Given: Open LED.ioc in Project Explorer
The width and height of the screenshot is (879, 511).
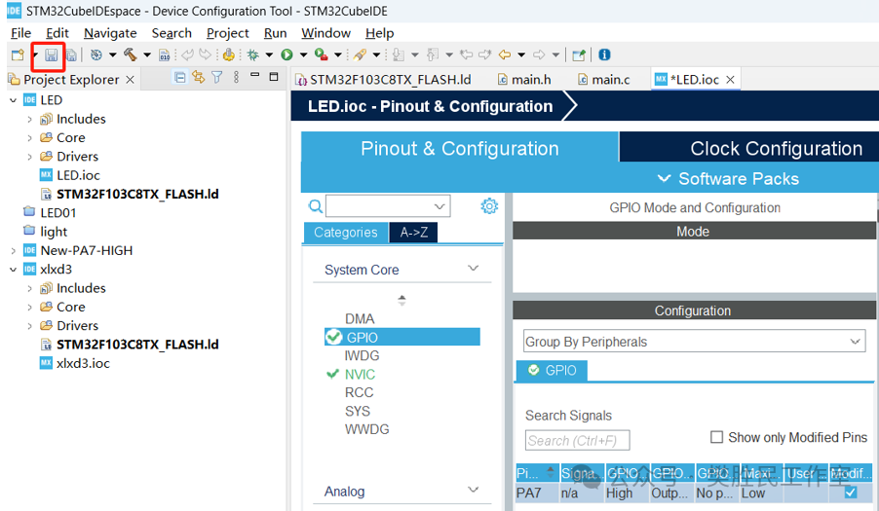Looking at the screenshot, I should 78,175.
